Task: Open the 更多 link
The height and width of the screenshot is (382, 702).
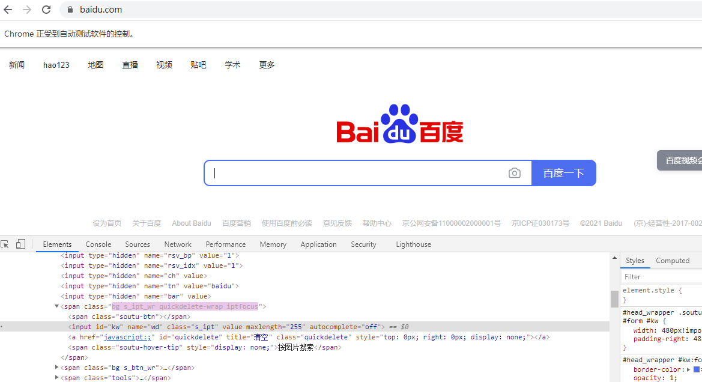Action: (267, 65)
